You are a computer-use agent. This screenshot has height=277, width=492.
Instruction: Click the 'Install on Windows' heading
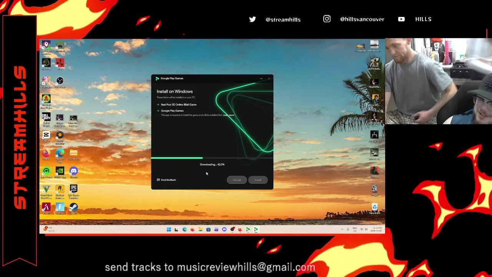175,91
